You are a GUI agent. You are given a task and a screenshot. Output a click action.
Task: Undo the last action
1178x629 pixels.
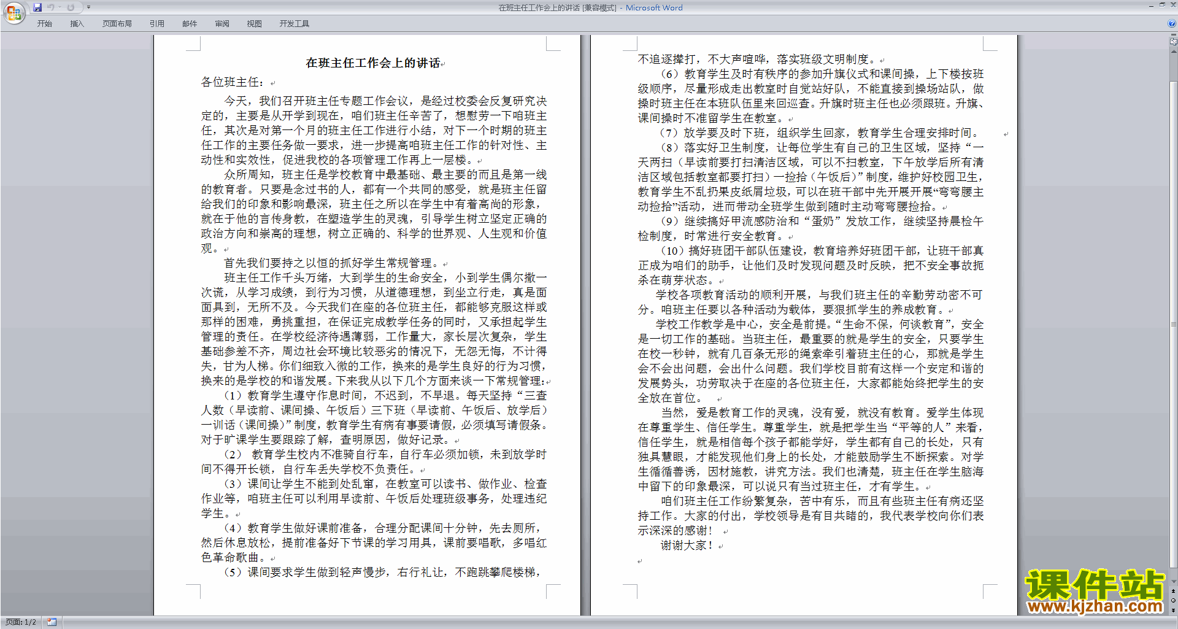pyautogui.click(x=50, y=7)
